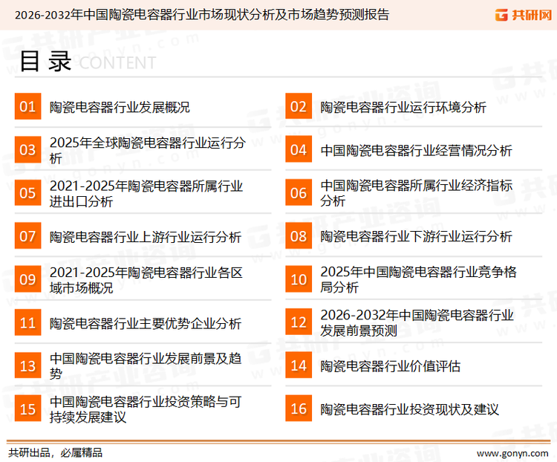The width and height of the screenshot is (557, 462).
Task: Select 陶瓷电容器行业上游行业运行分析 entry
Action: (146, 237)
